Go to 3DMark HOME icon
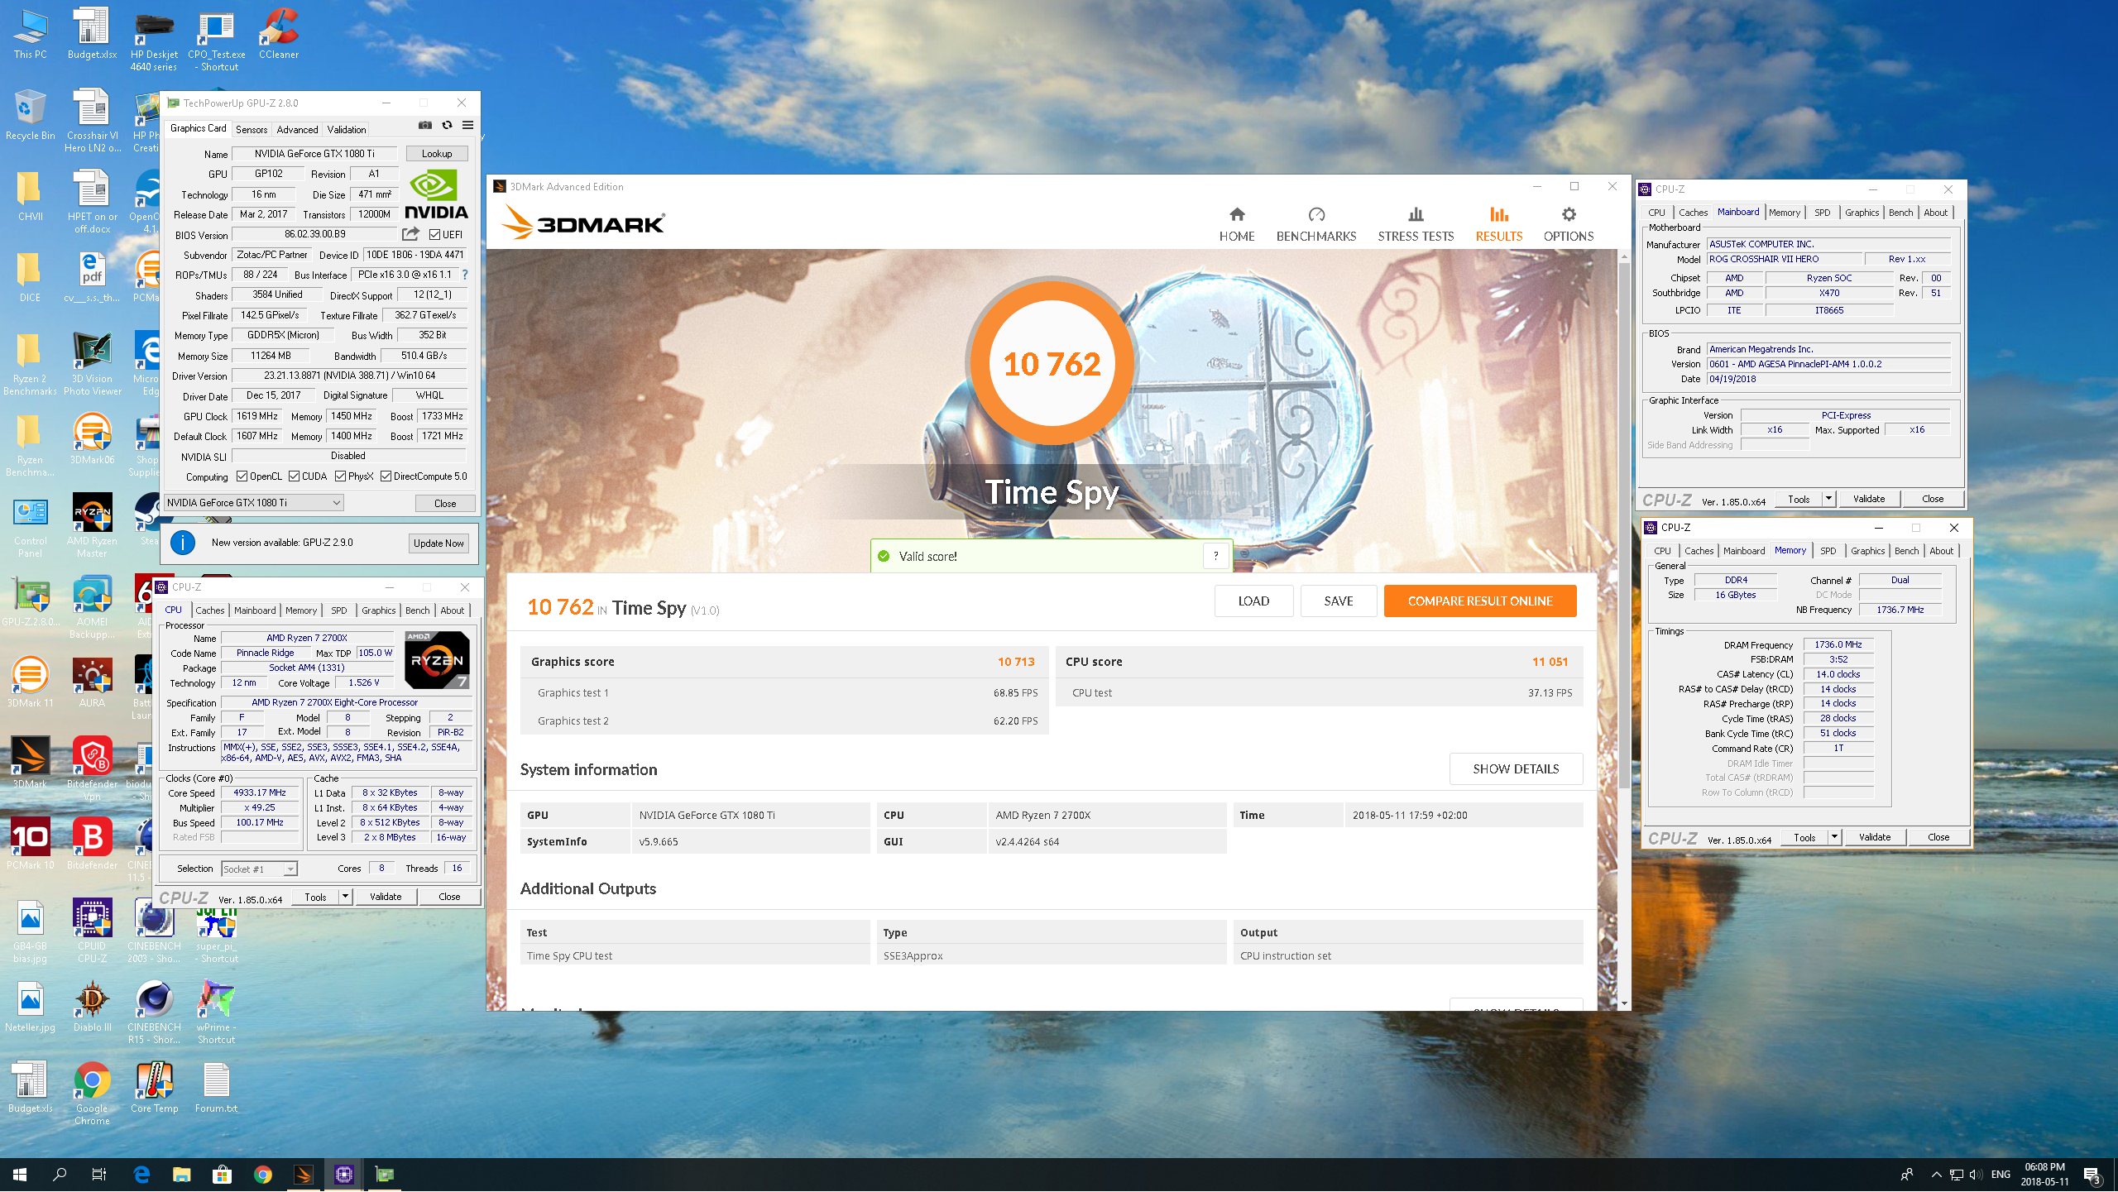Viewport: 2118px width, 1192px height. (x=1237, y=224)
